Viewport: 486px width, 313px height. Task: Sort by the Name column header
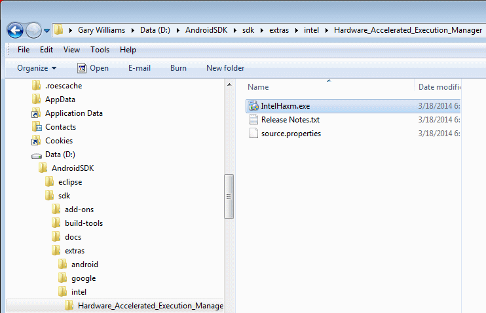point(258,87)
